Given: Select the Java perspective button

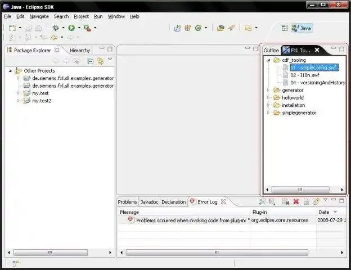Looking at the screenshot, I should pyautogui.click(x=301, y=28).
